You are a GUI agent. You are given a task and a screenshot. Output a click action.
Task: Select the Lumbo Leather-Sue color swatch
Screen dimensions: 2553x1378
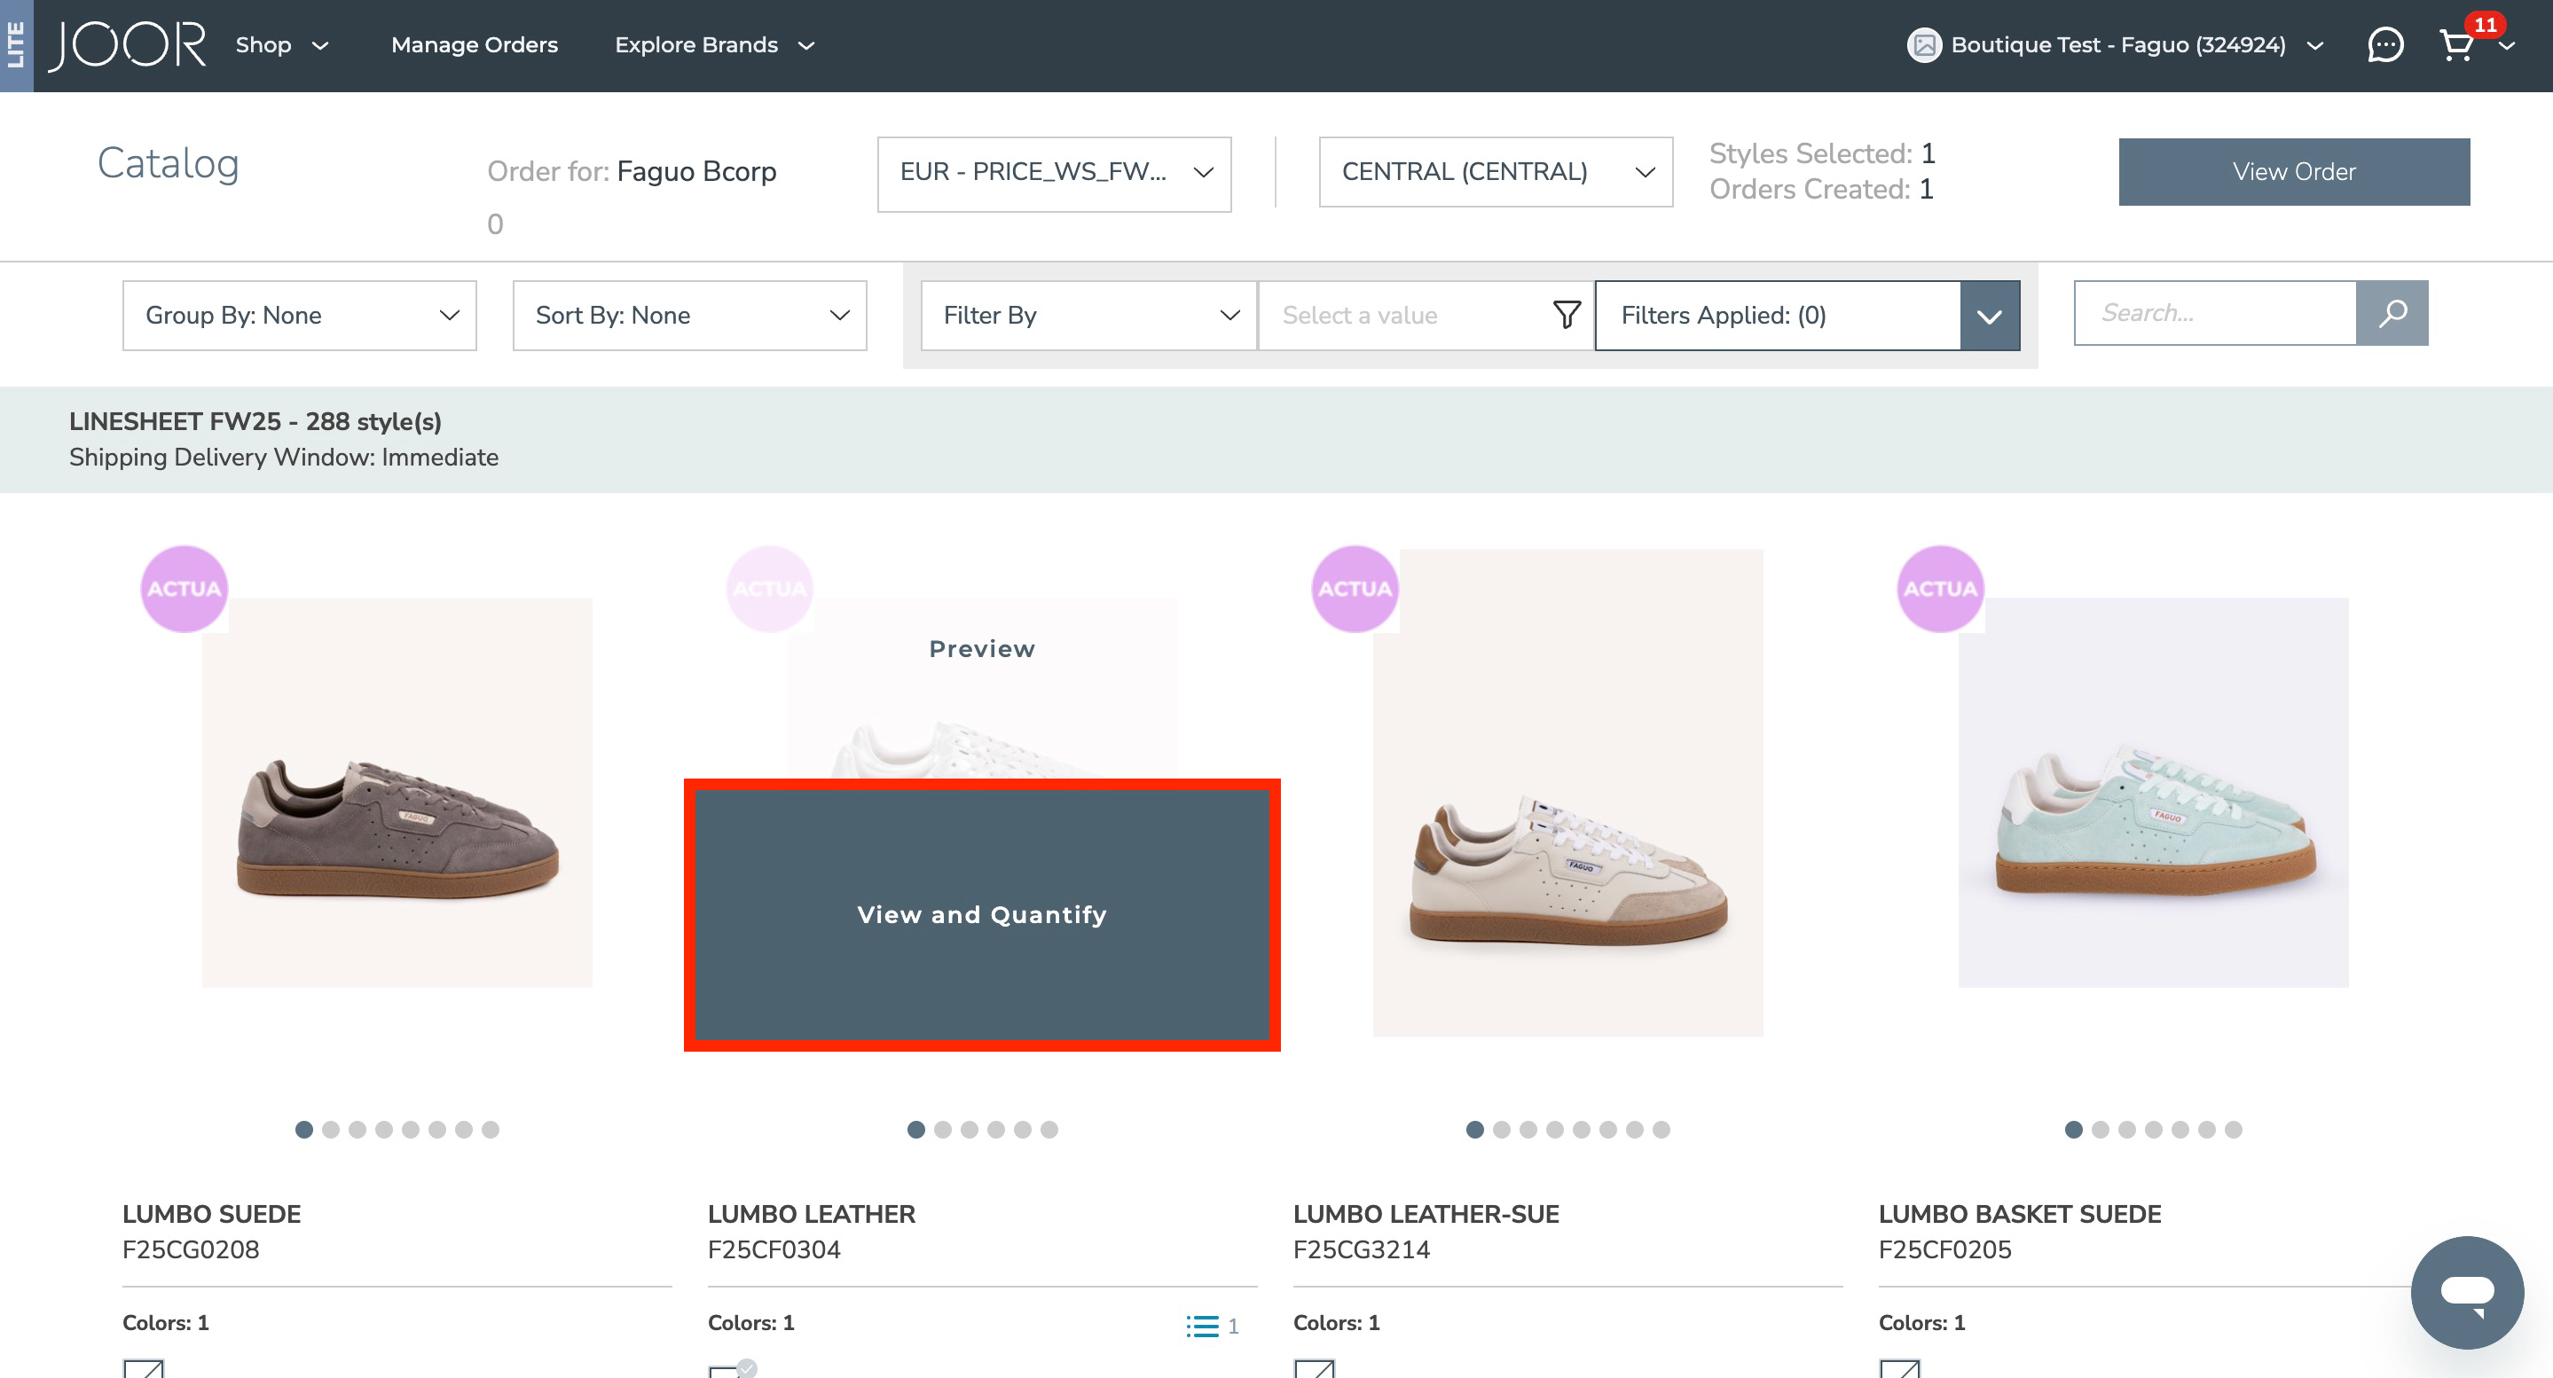pos(1314,1369)
